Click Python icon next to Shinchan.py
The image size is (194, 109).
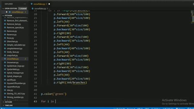[5, 41]
